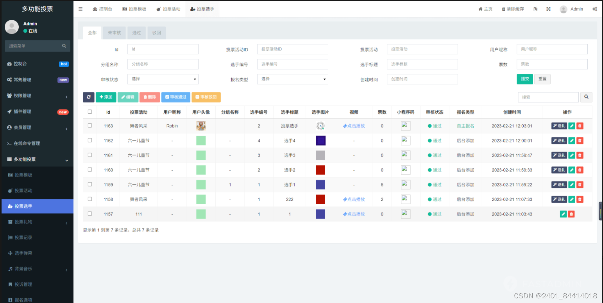The image size is (603, 303).
Task: Select all rows via the header checkbox
Action: [x=89, y=111]
